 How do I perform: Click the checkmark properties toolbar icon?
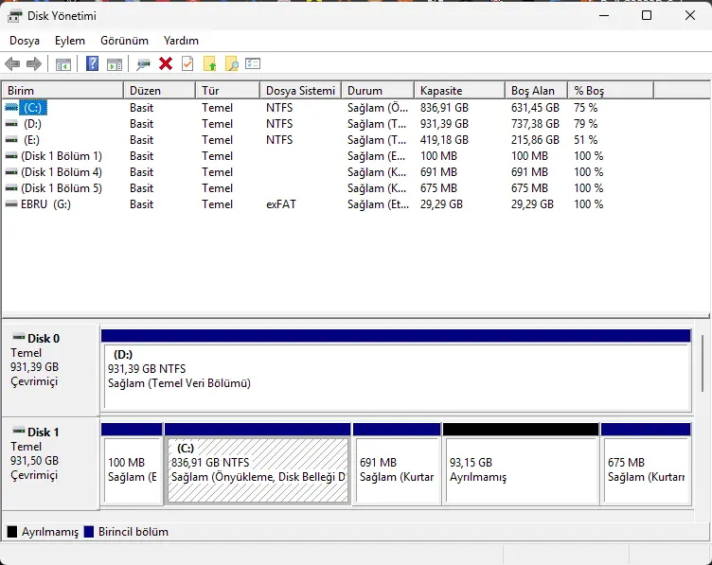tap(187, 63)
